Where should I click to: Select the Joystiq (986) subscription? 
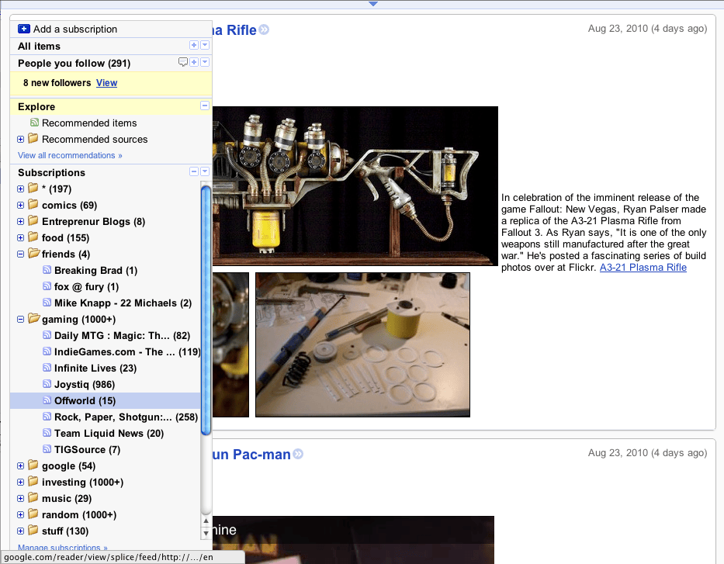point(85,385)
